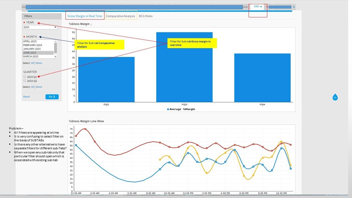Toggle Average %Margin legend entry
Image resolution: width=352 pixels, height=198 pixels.
pyautogui.click(x=181, y=109)
